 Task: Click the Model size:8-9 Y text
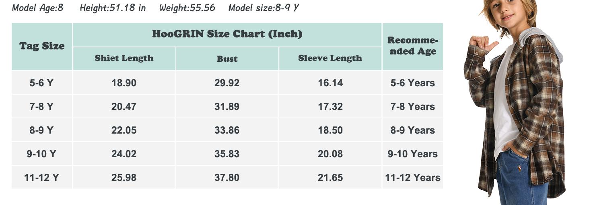coord(264,8)
